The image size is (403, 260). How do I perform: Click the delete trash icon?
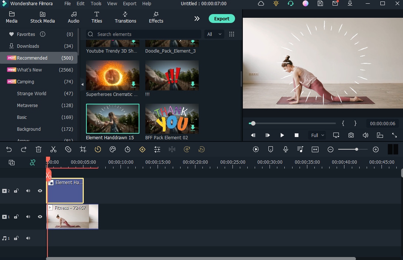[39, 149]
